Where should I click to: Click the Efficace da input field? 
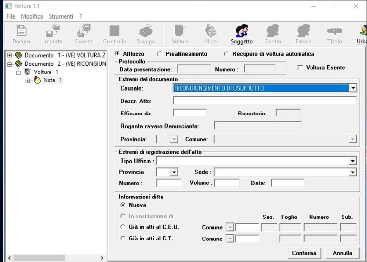pos(190,113)
